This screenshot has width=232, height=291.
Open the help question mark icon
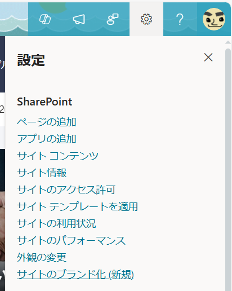coord(180,19)
